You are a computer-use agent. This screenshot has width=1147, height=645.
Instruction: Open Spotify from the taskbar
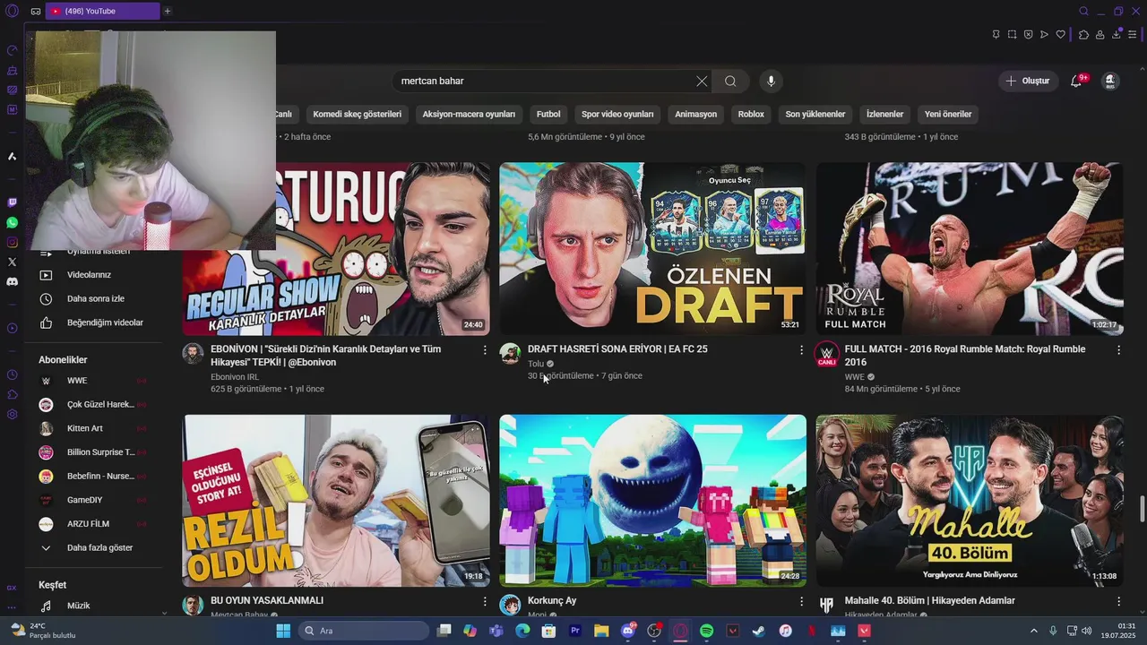[x=706, y=631]
